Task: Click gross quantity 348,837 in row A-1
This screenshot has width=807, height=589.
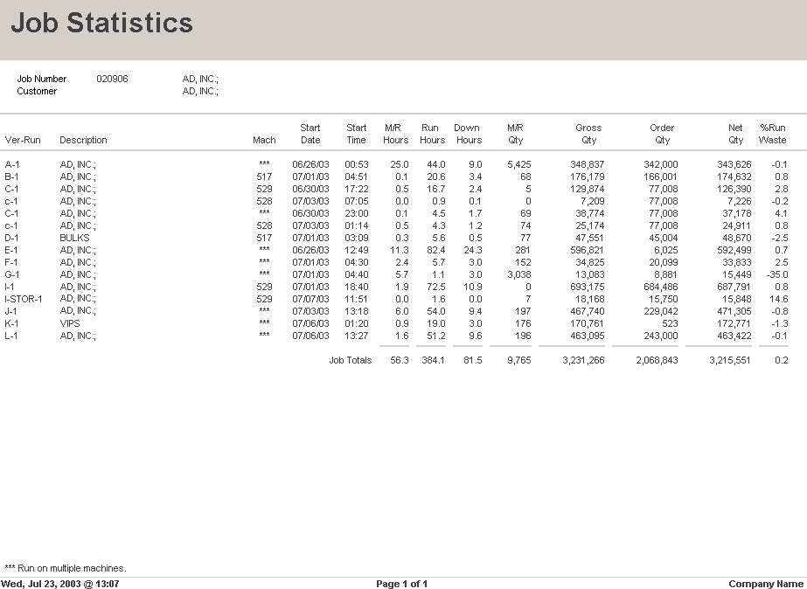Action: coord(588,164)
